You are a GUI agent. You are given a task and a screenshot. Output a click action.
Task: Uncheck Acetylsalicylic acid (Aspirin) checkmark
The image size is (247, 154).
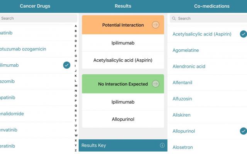(243, 34)
